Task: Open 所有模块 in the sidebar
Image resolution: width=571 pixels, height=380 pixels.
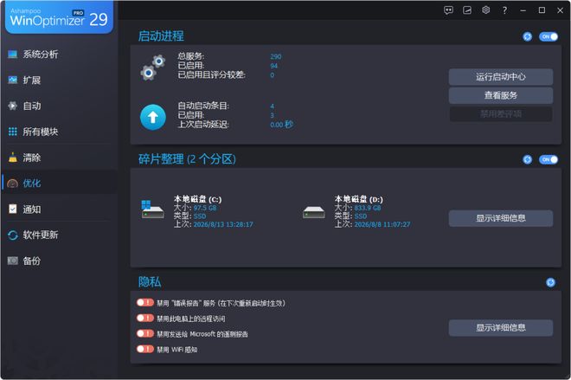Action: (58, 132)
